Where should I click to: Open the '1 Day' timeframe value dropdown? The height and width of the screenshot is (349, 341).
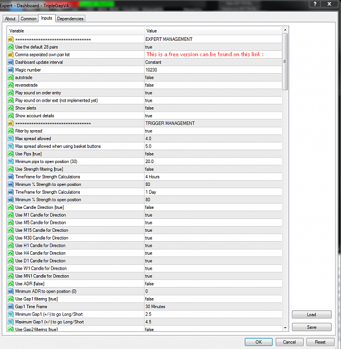point(213,192)
